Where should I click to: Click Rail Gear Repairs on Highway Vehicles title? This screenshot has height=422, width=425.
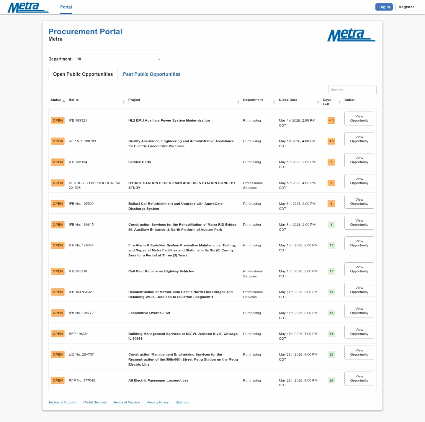coord(161,271)
